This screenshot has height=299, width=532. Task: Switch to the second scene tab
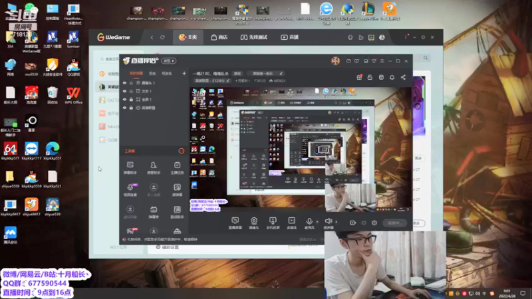pyautogui.click(x=152, y=73)
